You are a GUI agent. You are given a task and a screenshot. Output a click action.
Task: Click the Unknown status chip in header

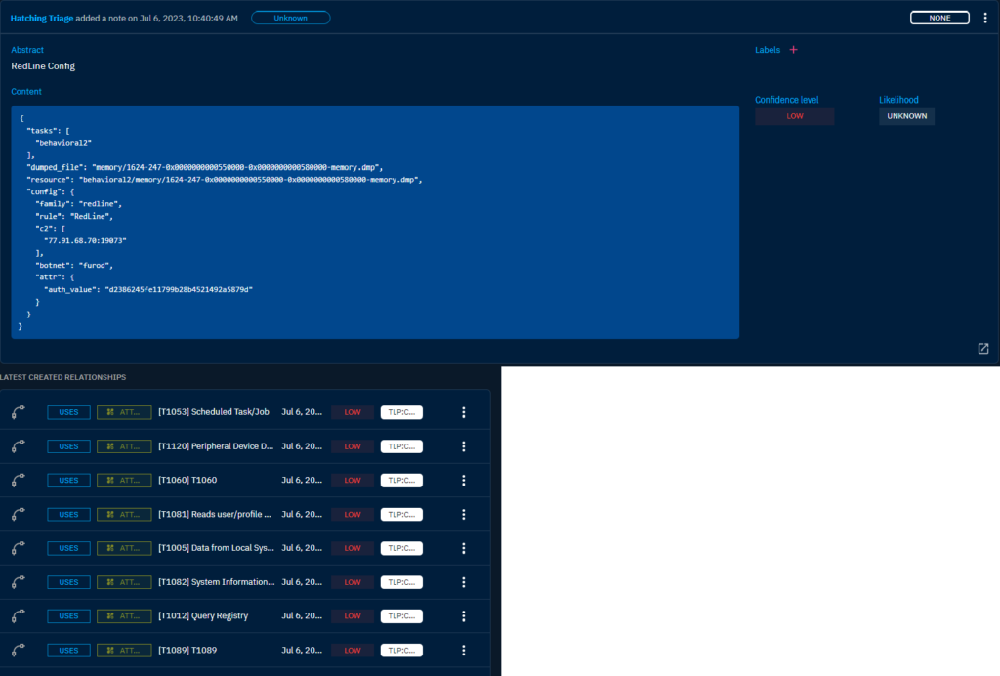290,18
